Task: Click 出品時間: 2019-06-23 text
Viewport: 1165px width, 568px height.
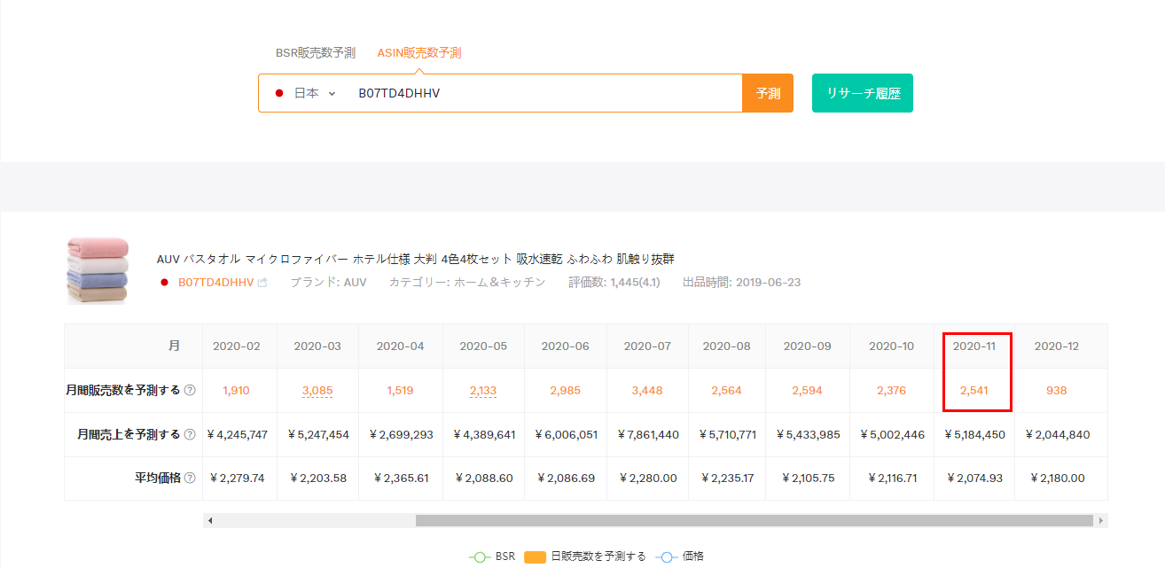Action: pos(741,282)
